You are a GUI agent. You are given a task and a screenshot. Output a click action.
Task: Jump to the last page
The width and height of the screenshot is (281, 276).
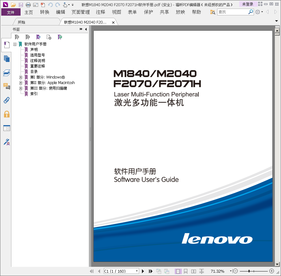tap(150, 271)
